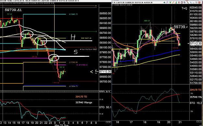
Task: Click the H annotation on left chart
Action: (x=73, y=37)
